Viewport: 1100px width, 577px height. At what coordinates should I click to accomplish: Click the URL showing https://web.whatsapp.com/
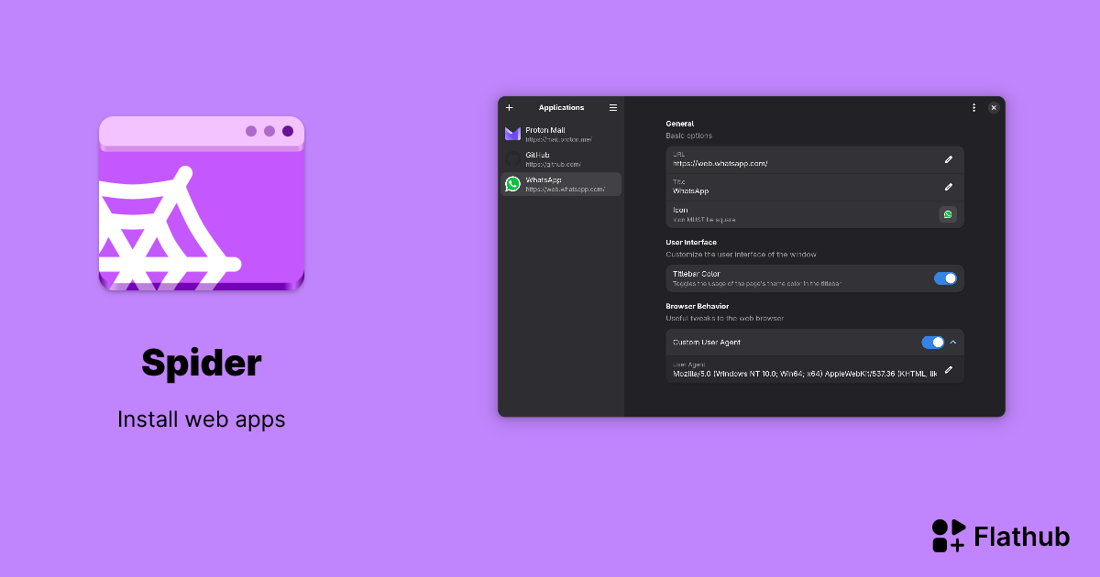click(x=797, y=159)
